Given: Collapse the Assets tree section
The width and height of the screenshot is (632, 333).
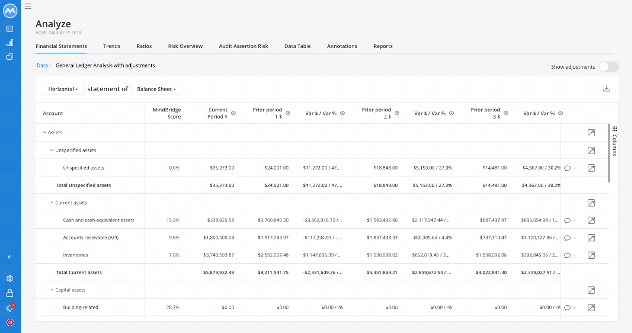Looking at the screenshot, I should 45,132.
